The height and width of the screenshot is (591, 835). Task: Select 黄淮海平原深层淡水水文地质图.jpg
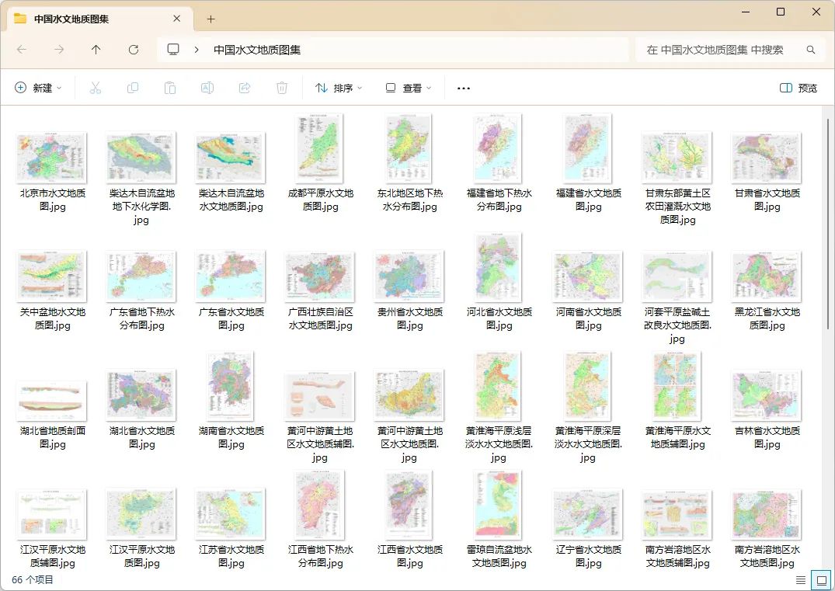(x=589, y=407)
